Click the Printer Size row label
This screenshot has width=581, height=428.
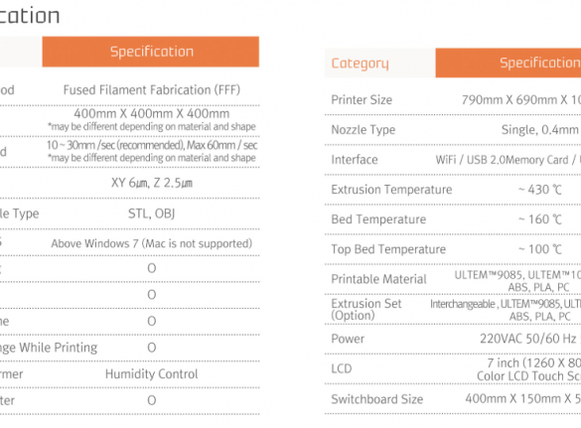tap(362, 99)
